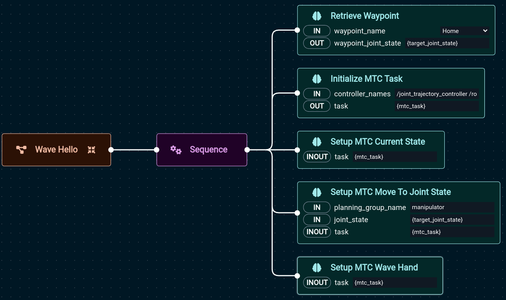This screenshot has width=506, height=300.
Task: Edit joint_state field in Move To Joint State
Action: pos(452,220)
